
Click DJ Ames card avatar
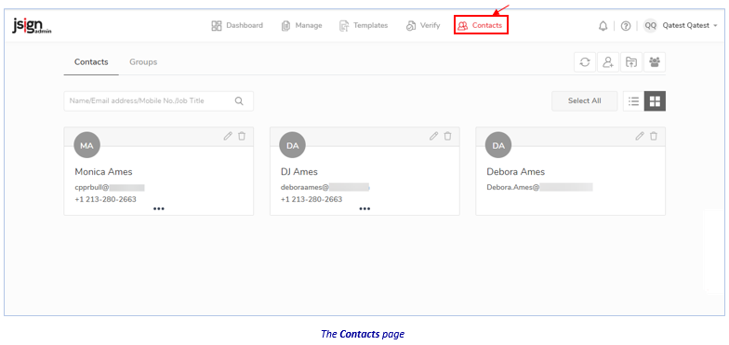[293, 145]
